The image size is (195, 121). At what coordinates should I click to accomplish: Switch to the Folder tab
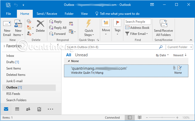(x=69, y=14)
